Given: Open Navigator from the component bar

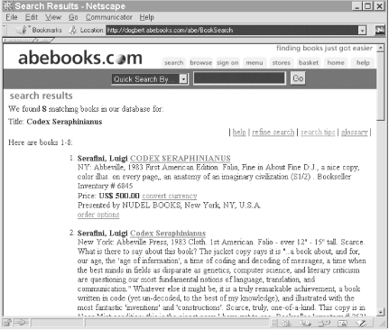Looking at the screenshot, I should [286, 323].
